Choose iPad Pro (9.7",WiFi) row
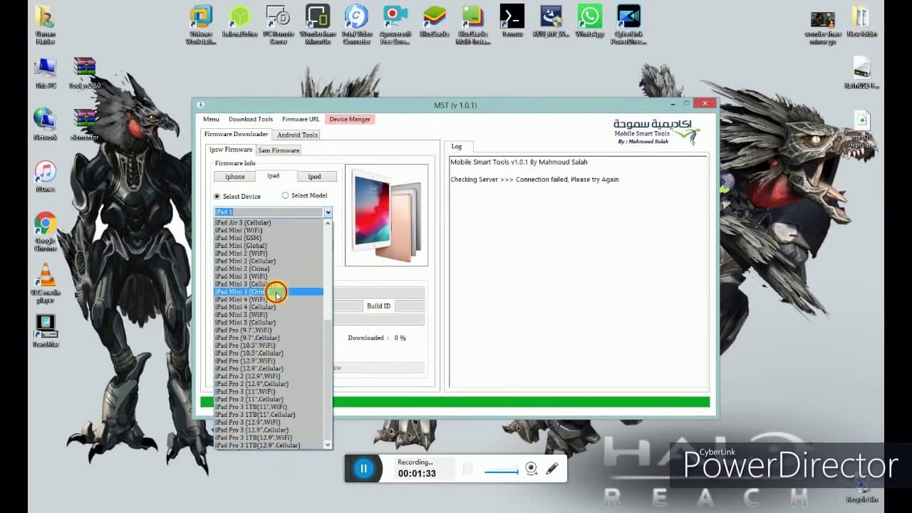Viewport: 912px width, 513px height. [x=269, y=330]
